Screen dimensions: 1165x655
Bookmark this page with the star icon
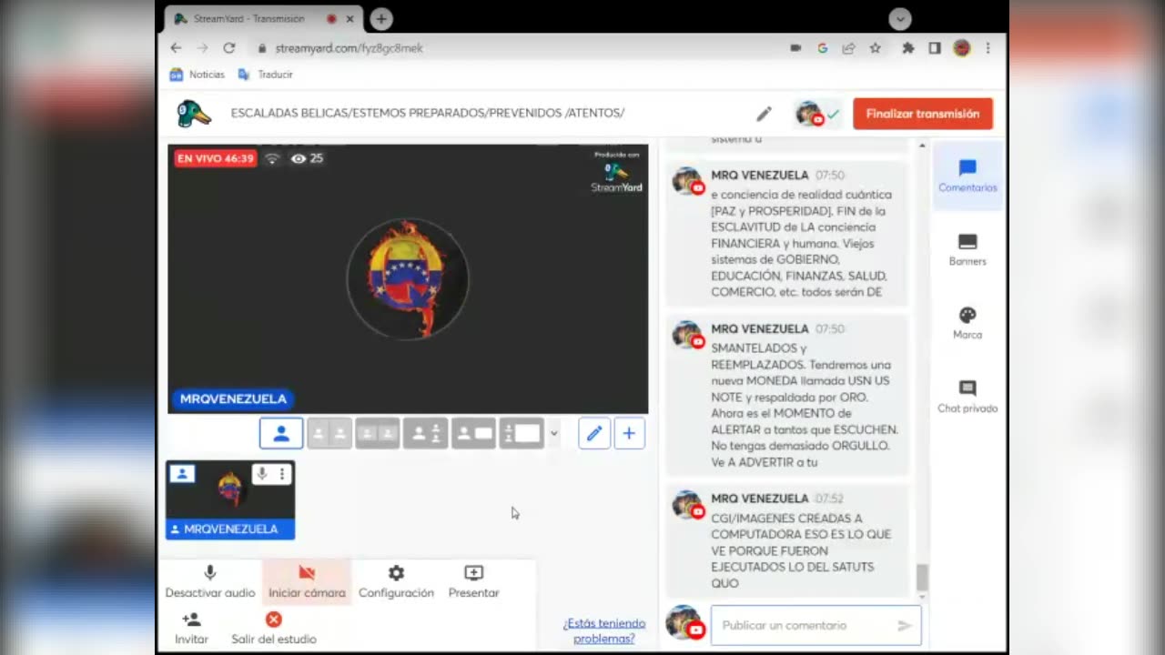coord(875,48)
